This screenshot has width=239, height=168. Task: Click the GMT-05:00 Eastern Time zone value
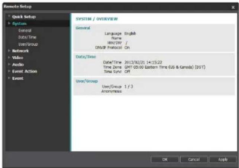pyautogui.click(x=165, y=67)
